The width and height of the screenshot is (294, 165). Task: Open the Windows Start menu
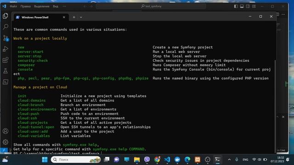point(45,159)
